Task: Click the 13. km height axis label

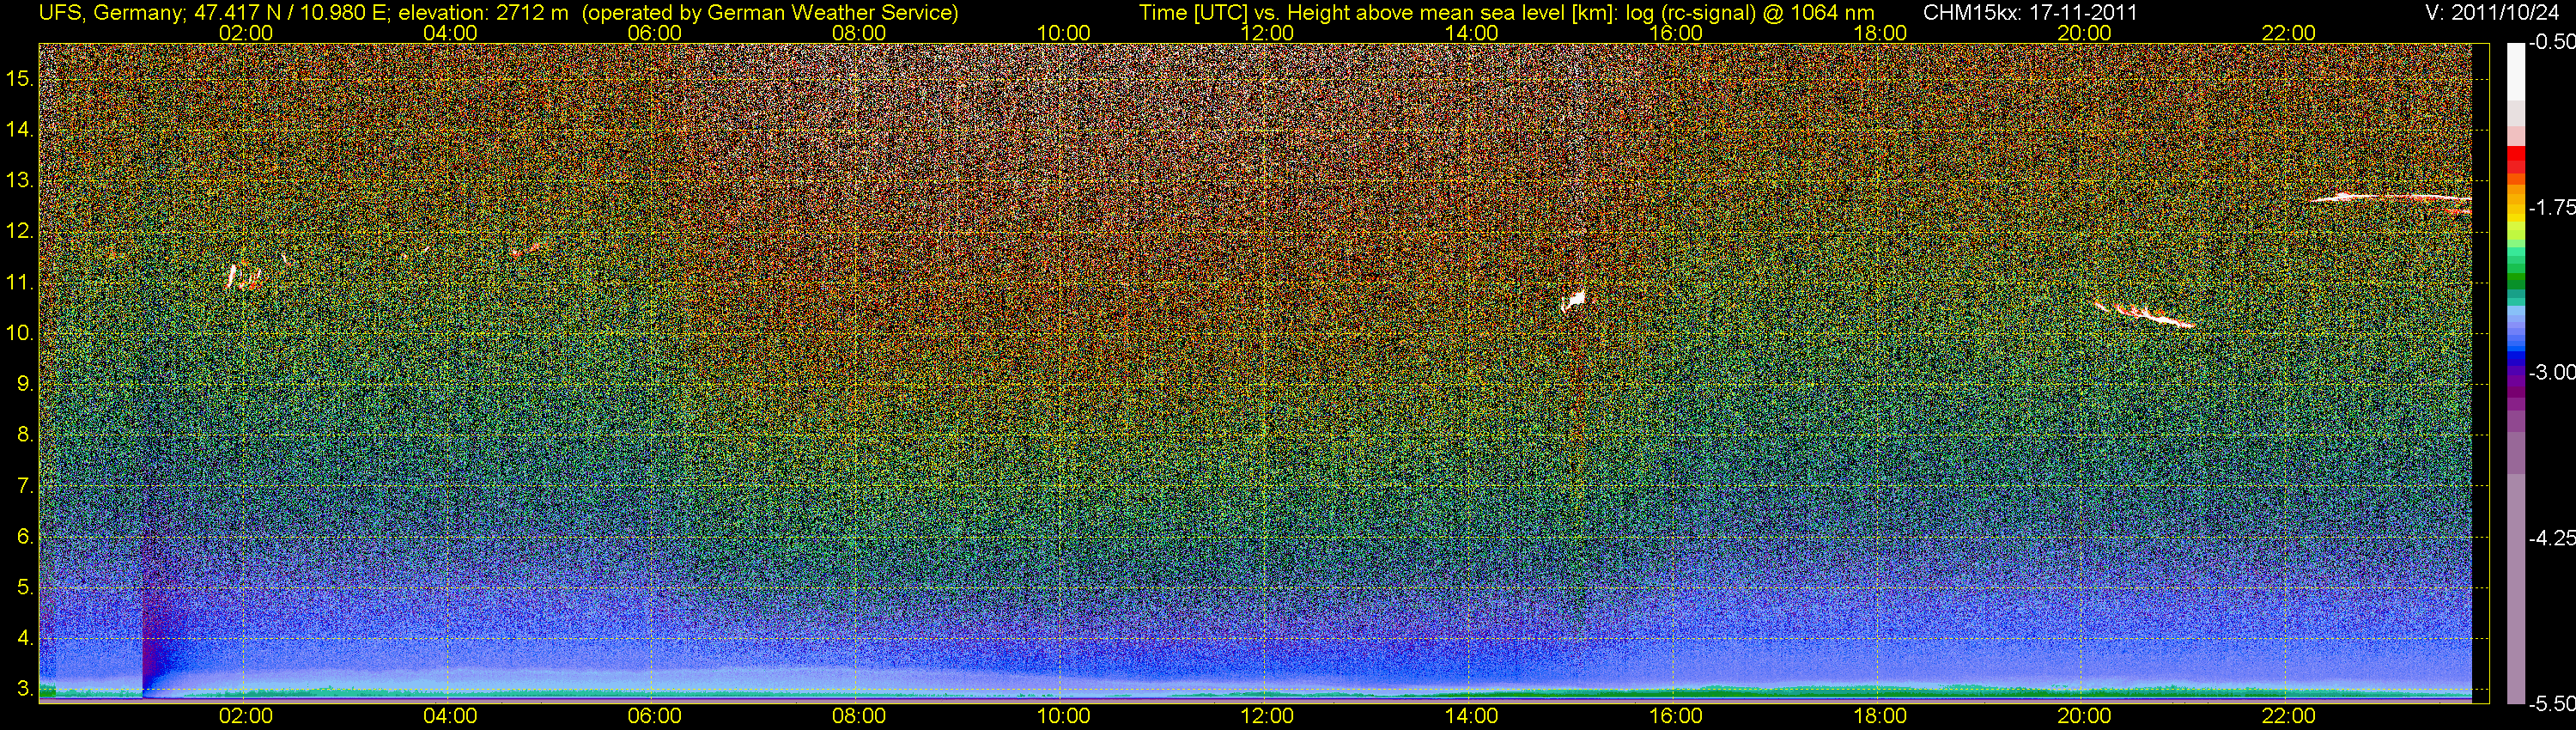Action: coord(20,181)
